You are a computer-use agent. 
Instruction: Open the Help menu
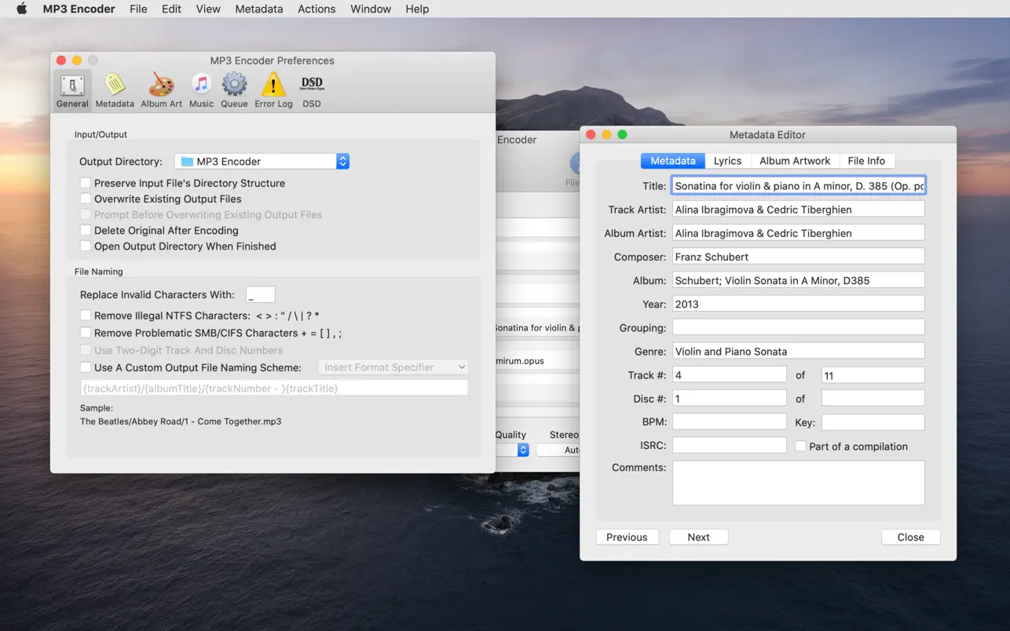[417, 9]
